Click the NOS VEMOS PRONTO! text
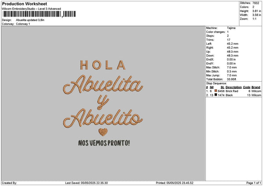The image size is (263, 186). click(x=103, y=143)
